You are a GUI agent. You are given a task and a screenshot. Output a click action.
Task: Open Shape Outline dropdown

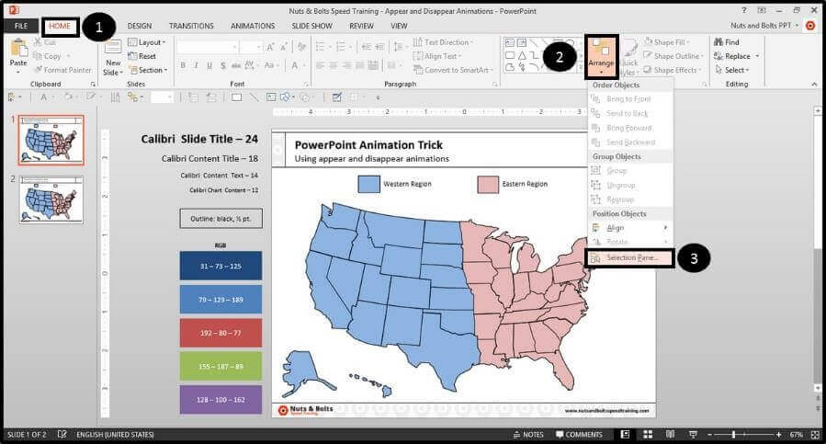[673, 56]
